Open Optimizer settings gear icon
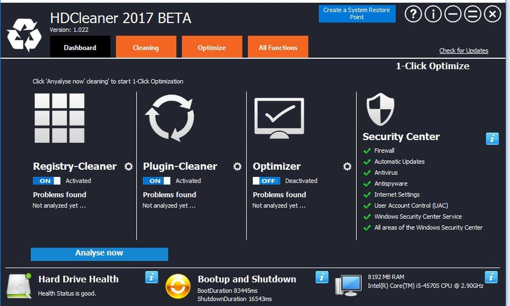Screen dimensions: 510x306 point(347,167)
